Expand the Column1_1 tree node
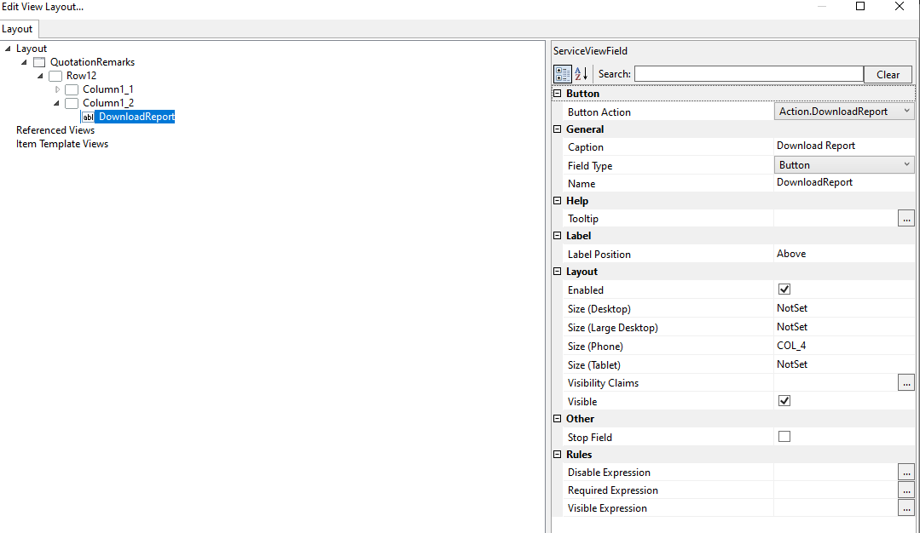920x533 pixels. point(57,89)
